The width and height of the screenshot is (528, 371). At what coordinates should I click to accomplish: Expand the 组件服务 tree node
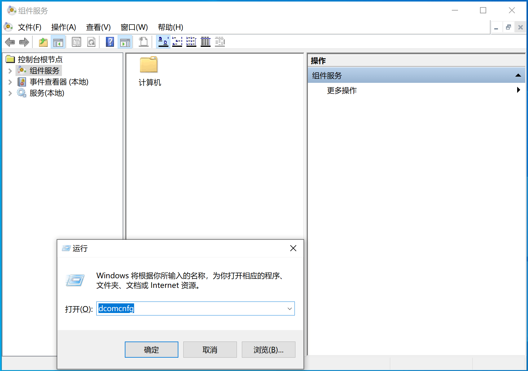click(10, 70)
